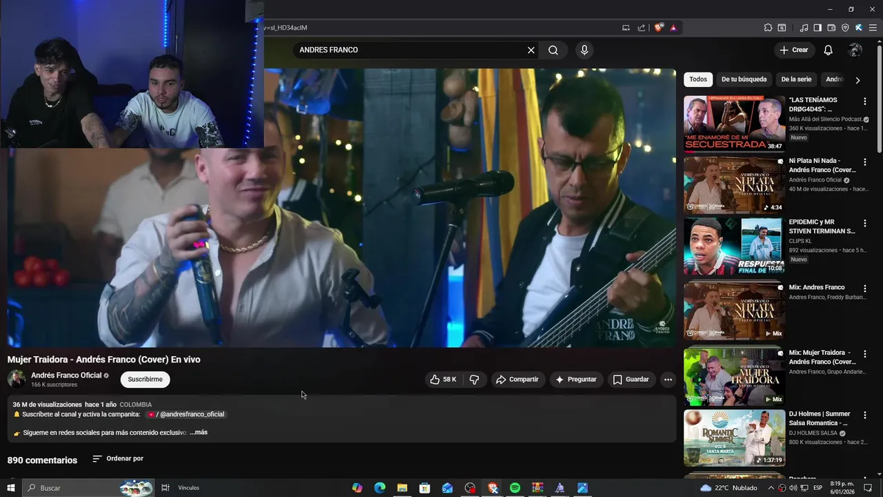Click Guardar to save the video
The width and height of the screenshot is (883, 497).
(x=631, y=380)
